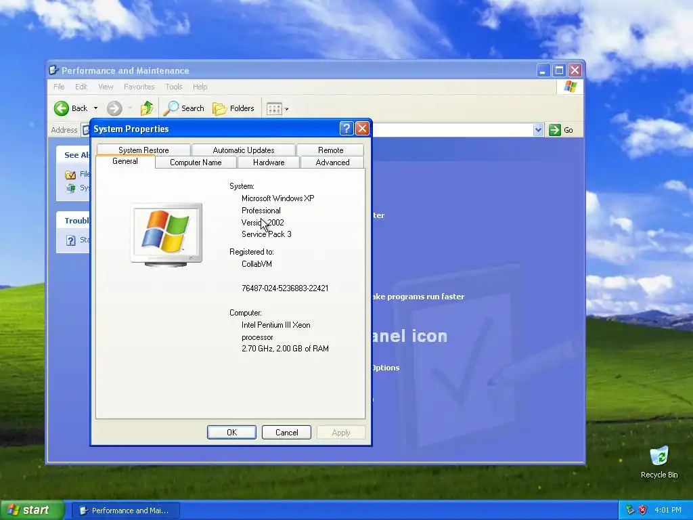Click the Service Pack 3 text
This screenshot has height=520, width=693.
(267, 234)
